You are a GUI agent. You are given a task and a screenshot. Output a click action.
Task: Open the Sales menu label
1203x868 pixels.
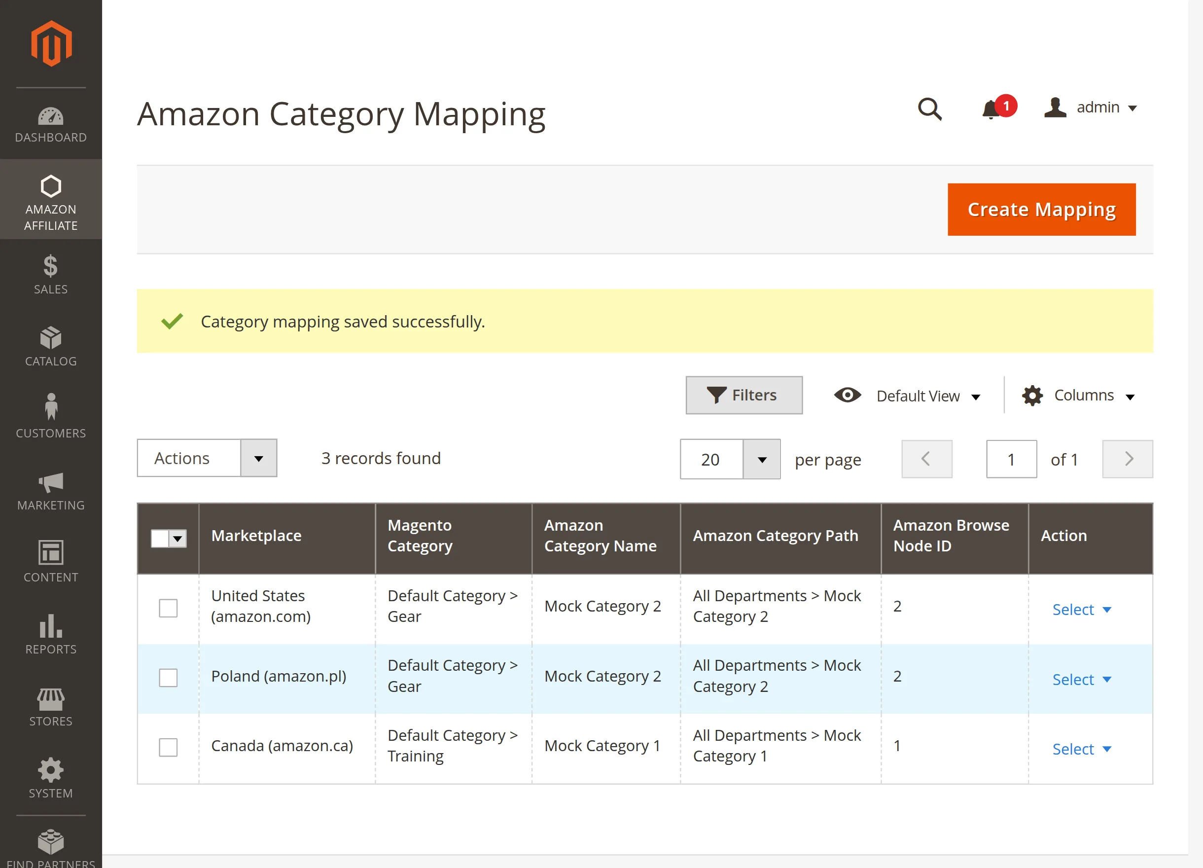pos(51,289)
